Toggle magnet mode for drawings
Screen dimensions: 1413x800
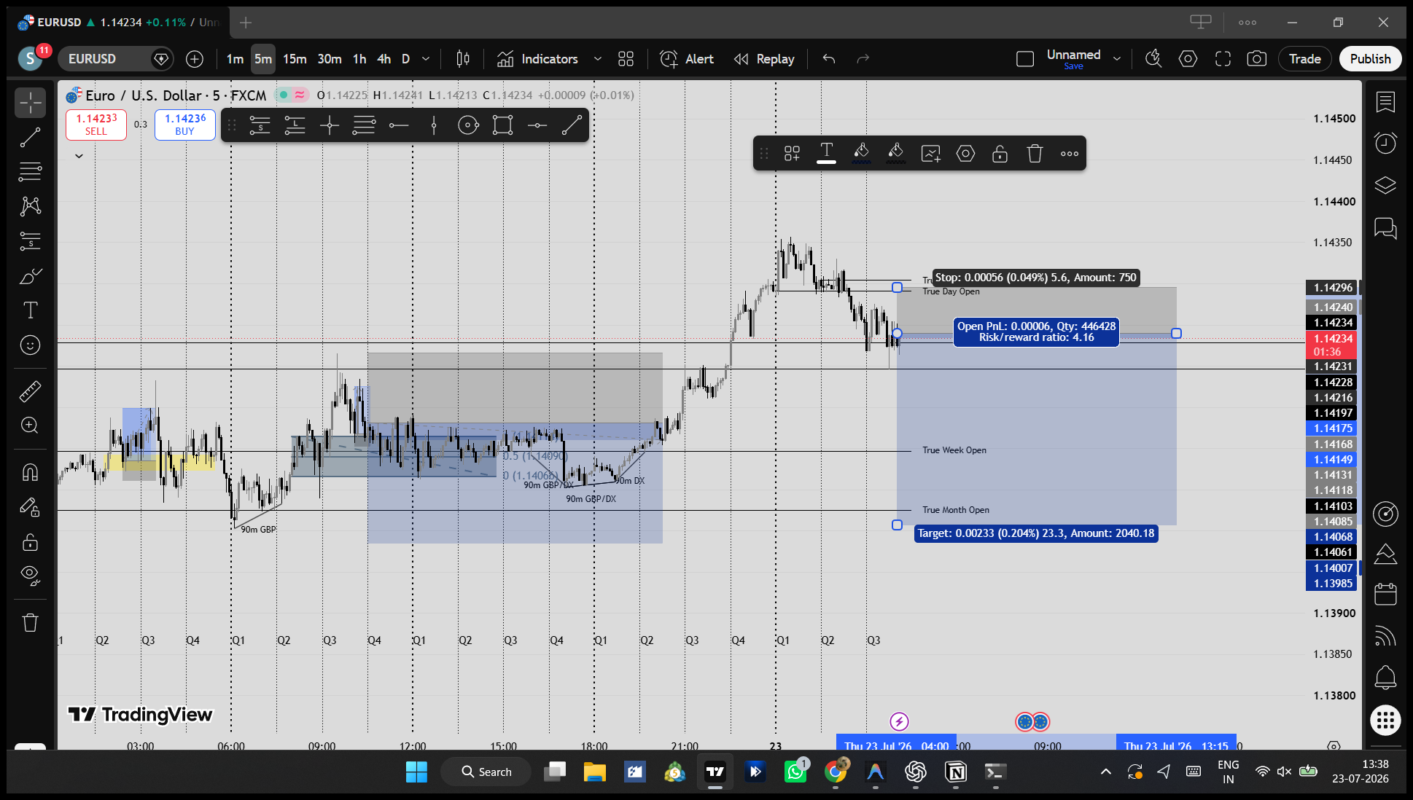pos(31,473)
